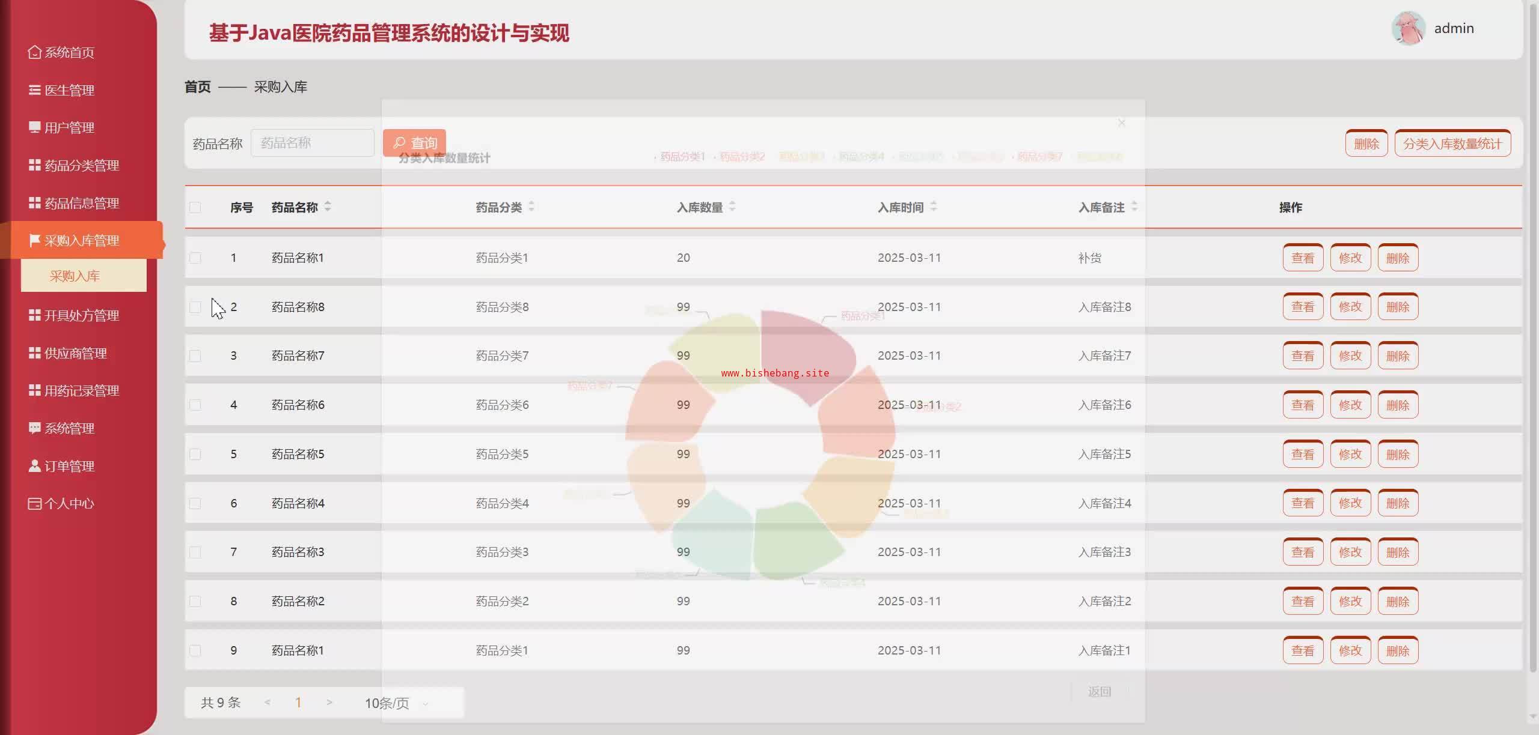Click the flag icon beside 采购入库管理
The width and height of the screenshot is (1539, 735).
coord(34,240)
